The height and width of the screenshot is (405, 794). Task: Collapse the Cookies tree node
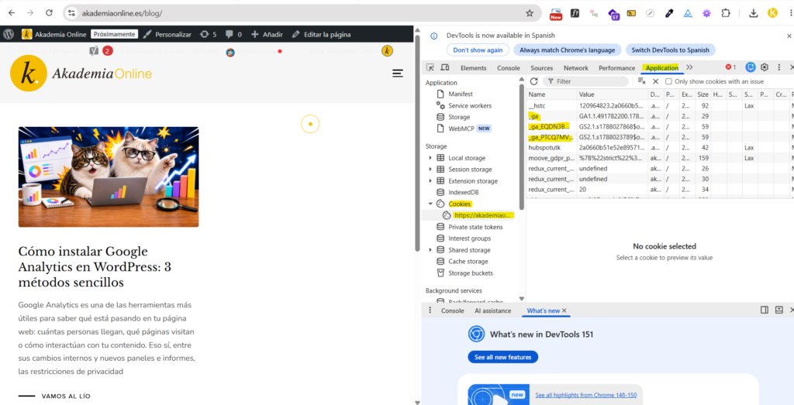[x=430, y=204]
